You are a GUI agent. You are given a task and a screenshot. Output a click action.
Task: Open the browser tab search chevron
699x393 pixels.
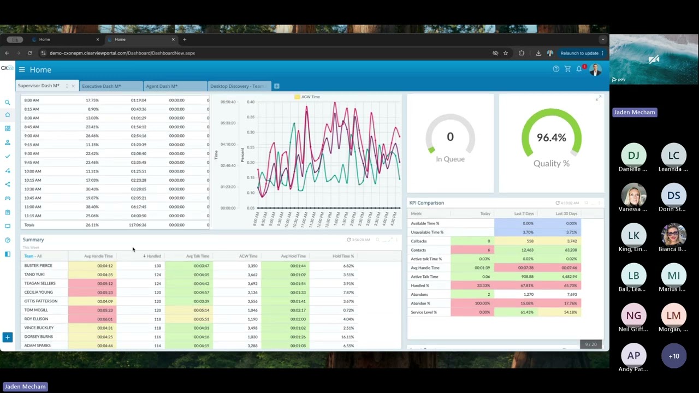[603, 39]
